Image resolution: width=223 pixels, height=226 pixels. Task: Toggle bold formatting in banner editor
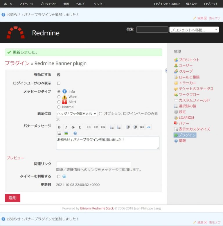point(59,127)
